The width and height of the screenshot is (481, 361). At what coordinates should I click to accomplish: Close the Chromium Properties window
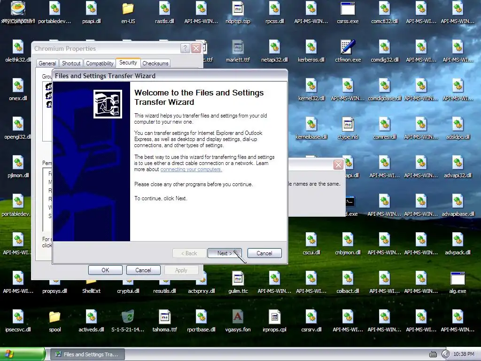(196, 48)
